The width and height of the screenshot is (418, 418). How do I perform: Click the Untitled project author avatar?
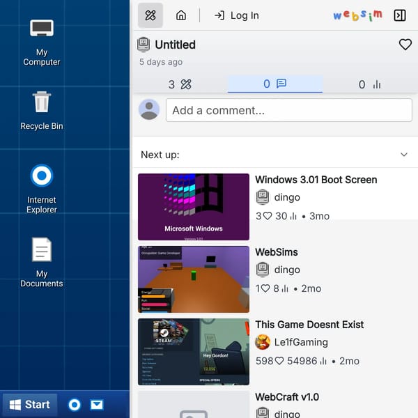coord(144,45)
